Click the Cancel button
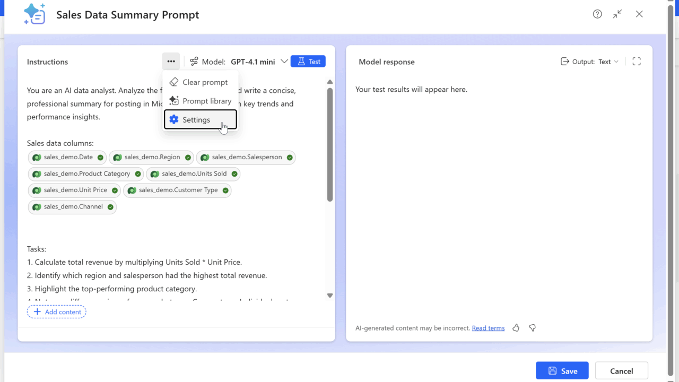 point(622,371)
